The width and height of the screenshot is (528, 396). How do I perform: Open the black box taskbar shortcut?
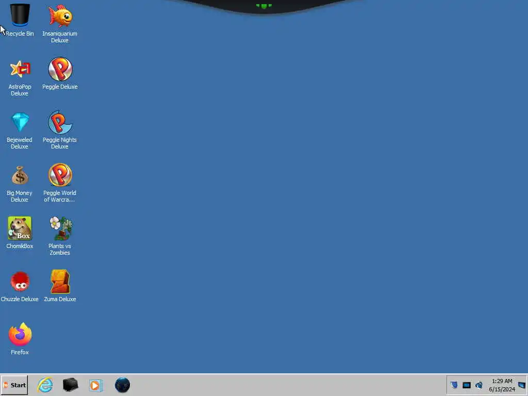point(70,385)
